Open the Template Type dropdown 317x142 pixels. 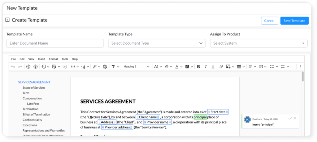tap(157, 43)
